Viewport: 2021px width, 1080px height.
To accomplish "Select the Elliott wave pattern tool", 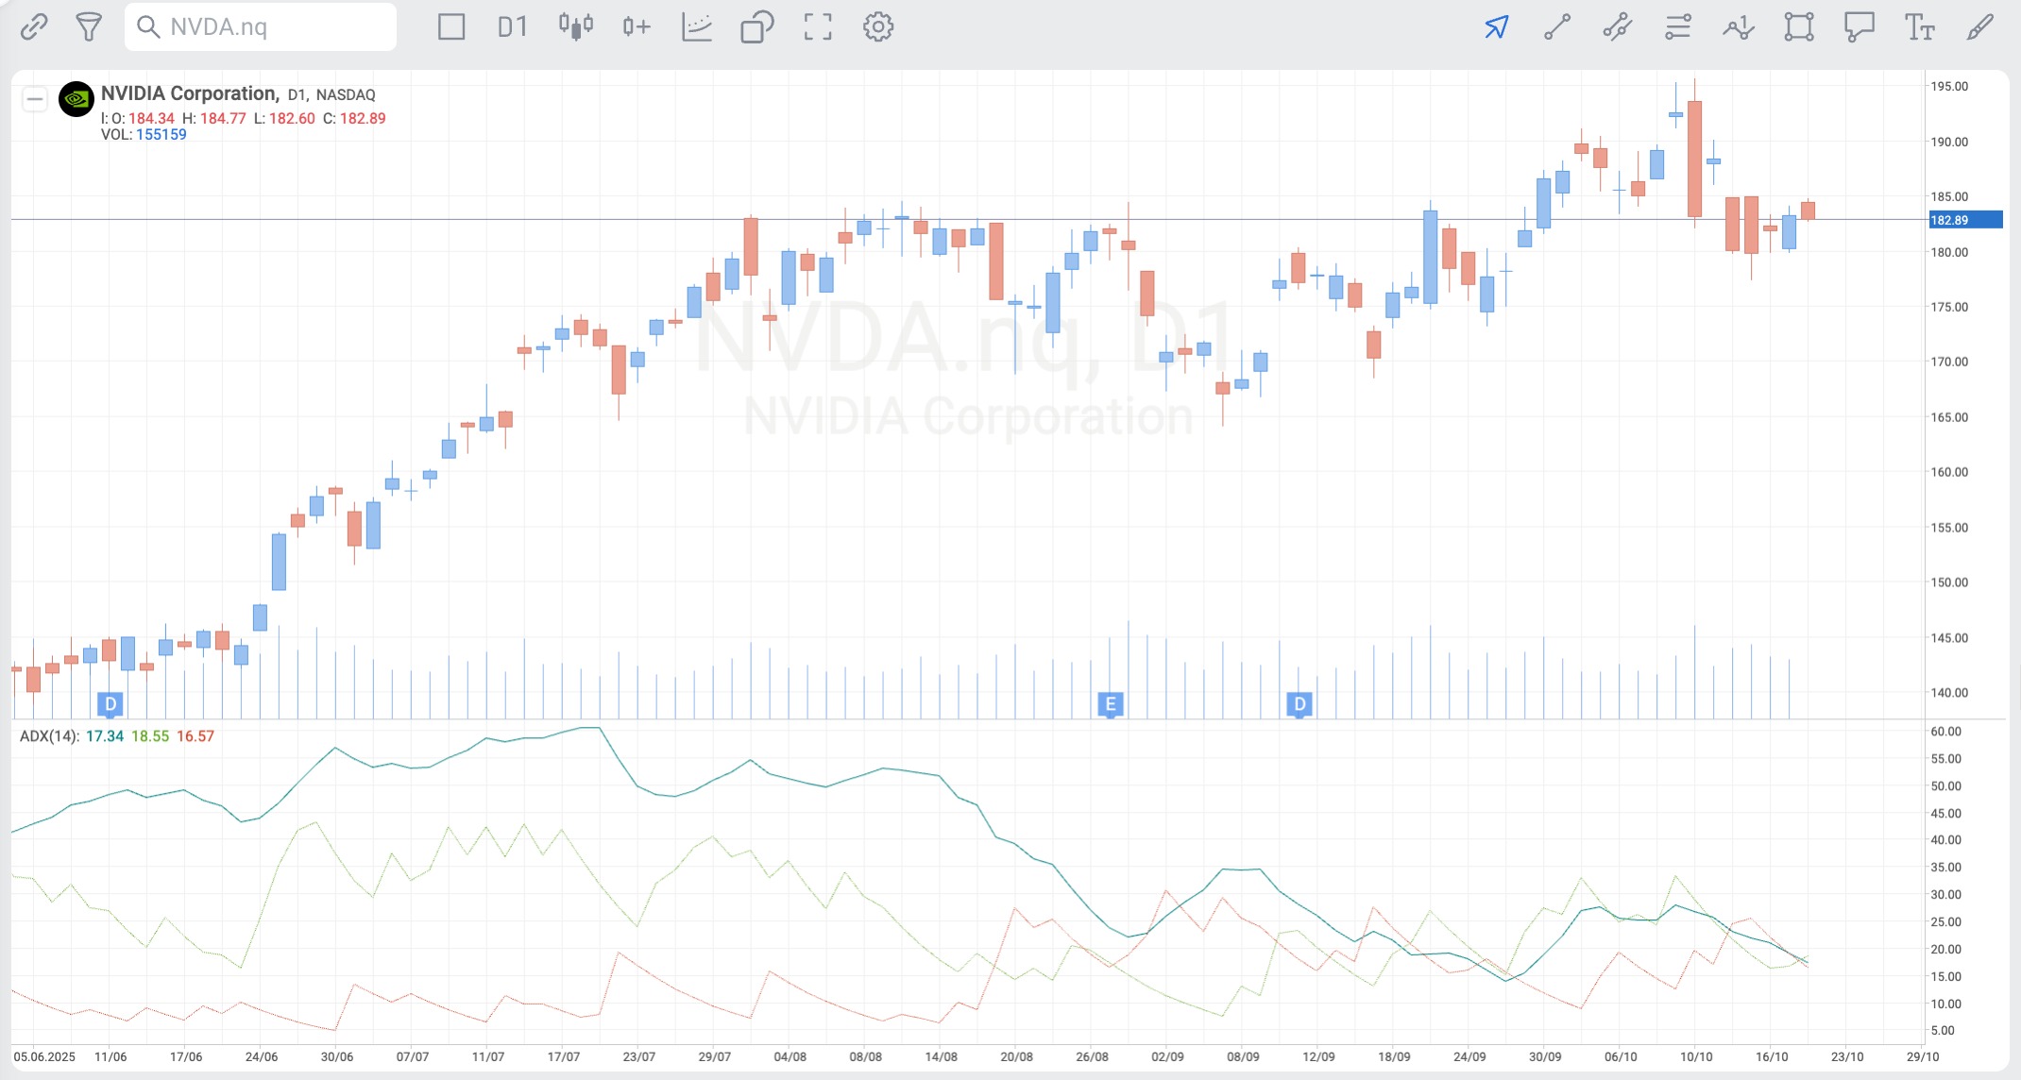I will coord(1739,26).
